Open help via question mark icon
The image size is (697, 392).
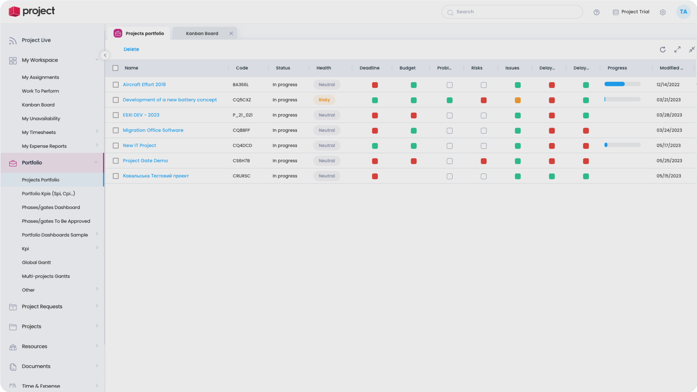tap(596, 12)
